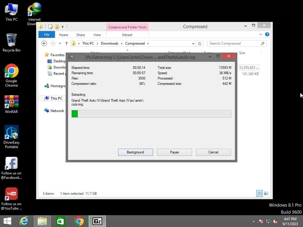Click muted volume tray icon
Screen dimensions: 303x227
coord(275,221)
